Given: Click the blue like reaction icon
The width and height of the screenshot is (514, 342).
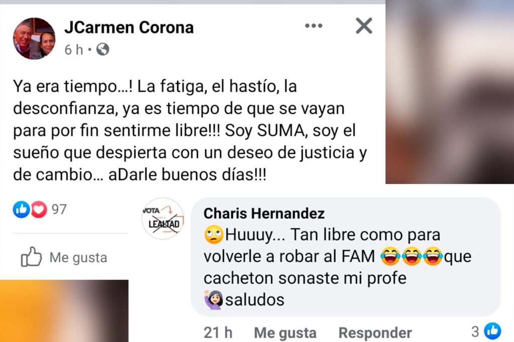Looking at the screenshot, I should coord(21,209).
